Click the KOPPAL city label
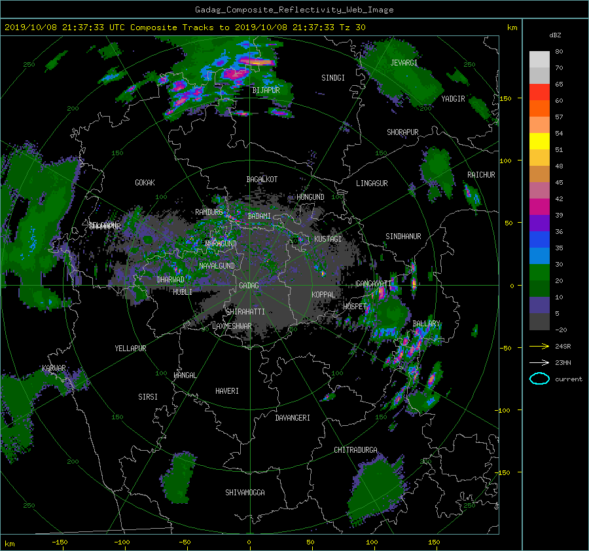Image resolution: width=589 pixels, height=551 pixels. (323, 295)
